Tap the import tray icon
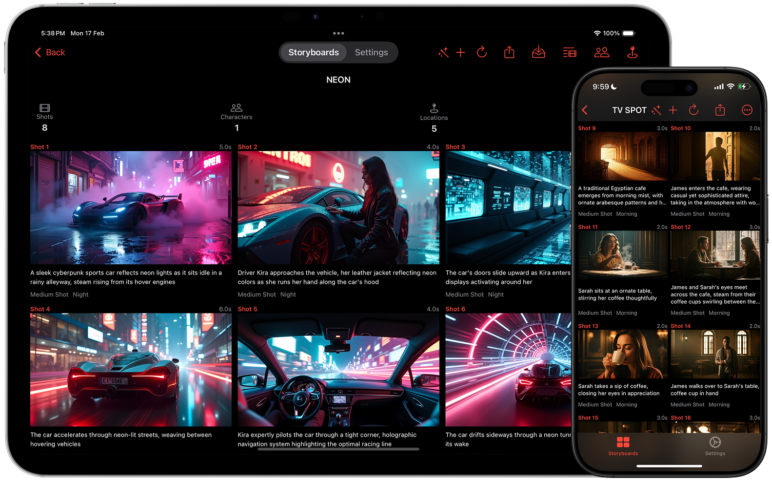Image resolution: width=772 pixels, height=482 pixels. 538,52
